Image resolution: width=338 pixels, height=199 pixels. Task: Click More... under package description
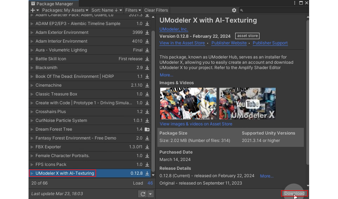pos(167,75)
